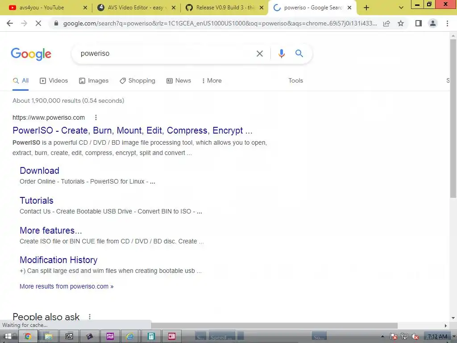Clear the search query
457x343 pixels.
(259, 54)
